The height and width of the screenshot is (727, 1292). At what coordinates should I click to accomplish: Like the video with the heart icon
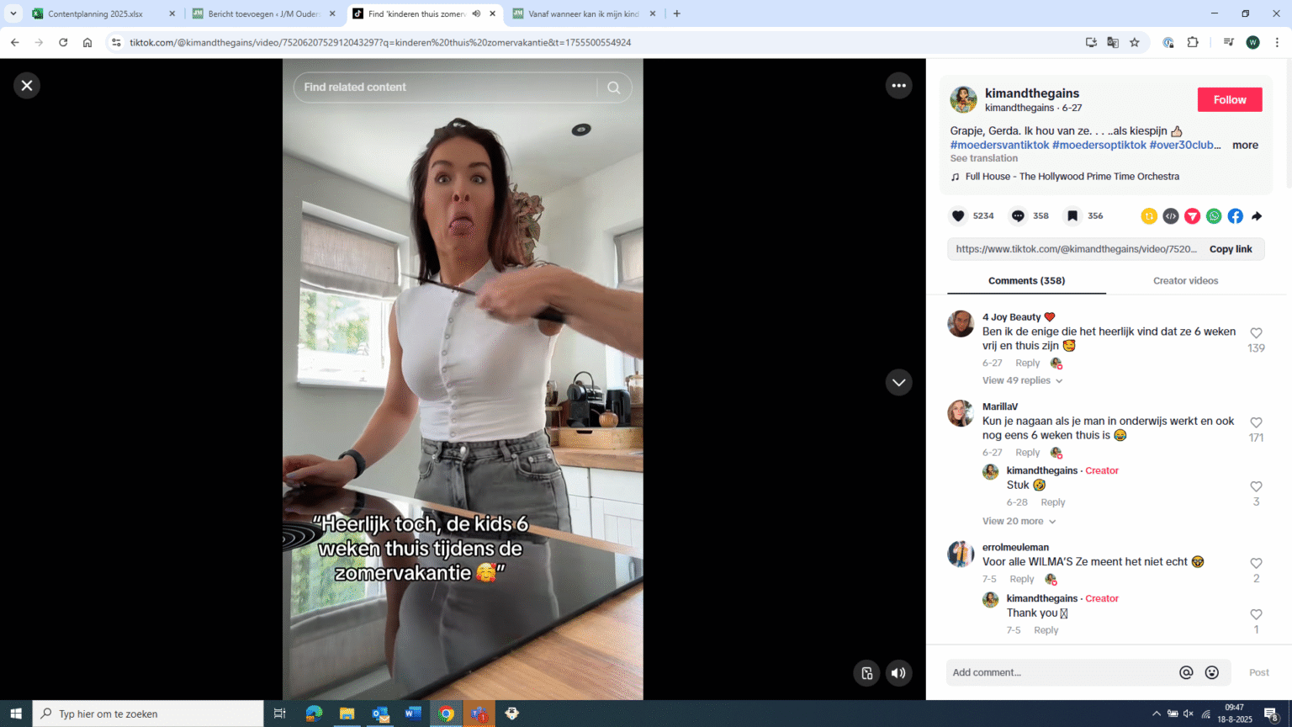(958, 216)
